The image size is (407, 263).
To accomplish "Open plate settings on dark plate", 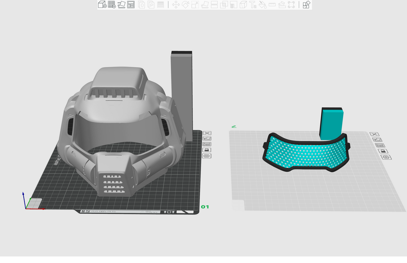I will (207, 156).
